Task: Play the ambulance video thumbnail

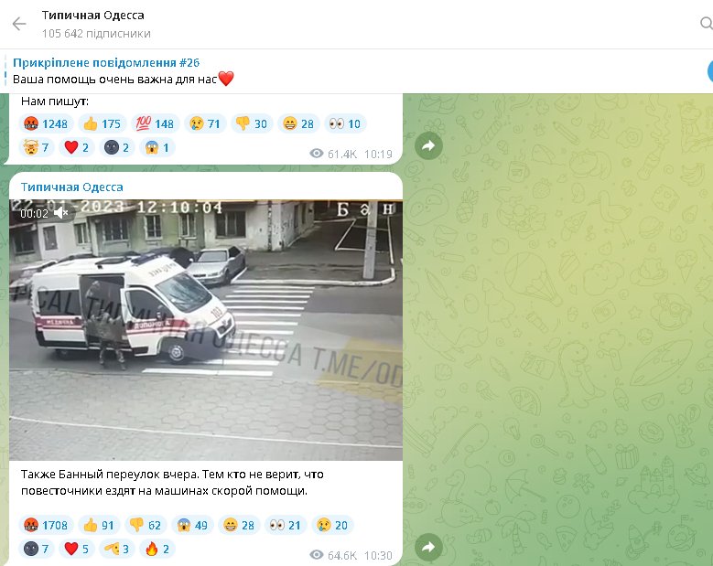Action: [206, 329]
